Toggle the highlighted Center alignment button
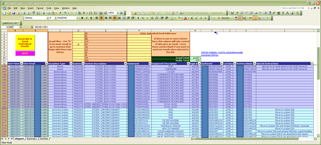 click(101, 18)
